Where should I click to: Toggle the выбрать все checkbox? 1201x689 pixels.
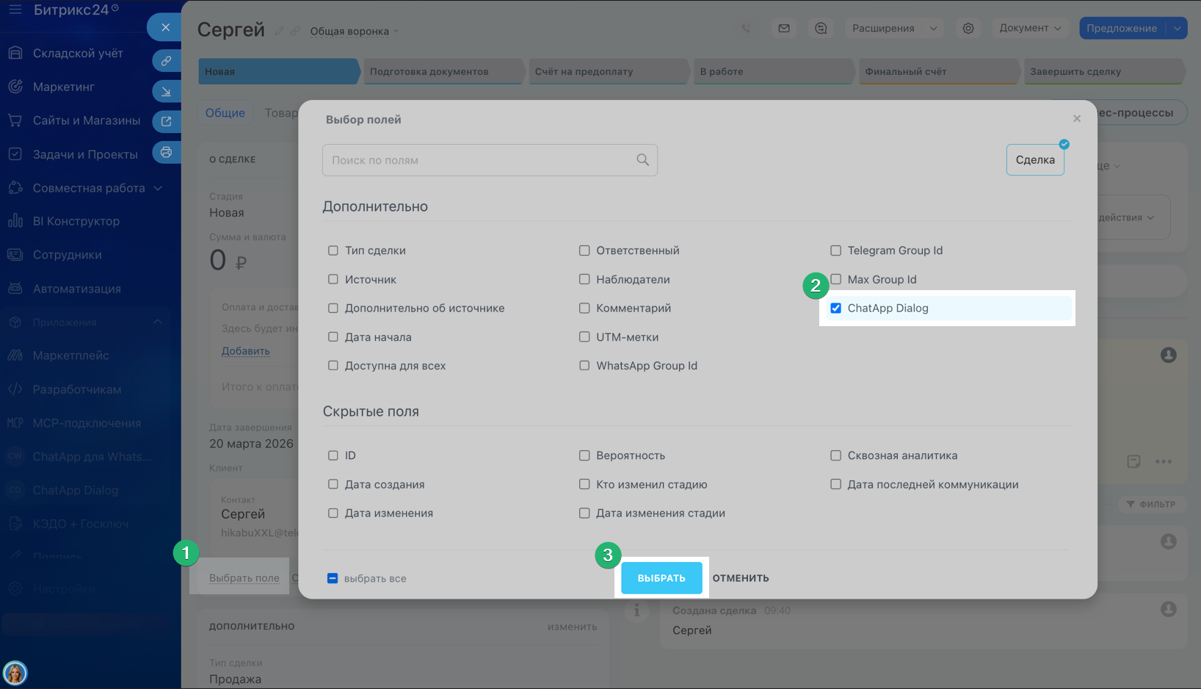click(333, 579)
